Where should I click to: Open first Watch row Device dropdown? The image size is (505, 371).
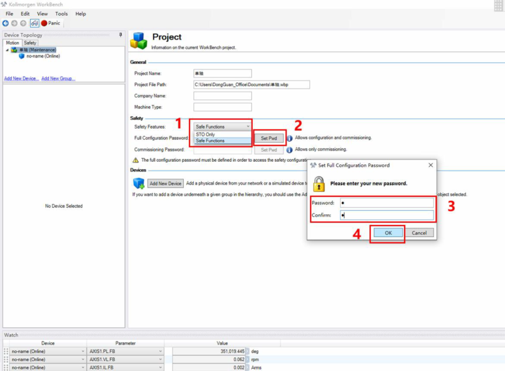click(x=48, y=351)
